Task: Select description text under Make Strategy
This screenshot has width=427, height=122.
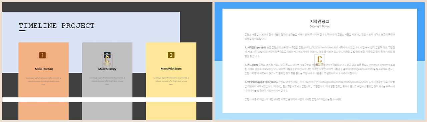Action: click(107, 81)
